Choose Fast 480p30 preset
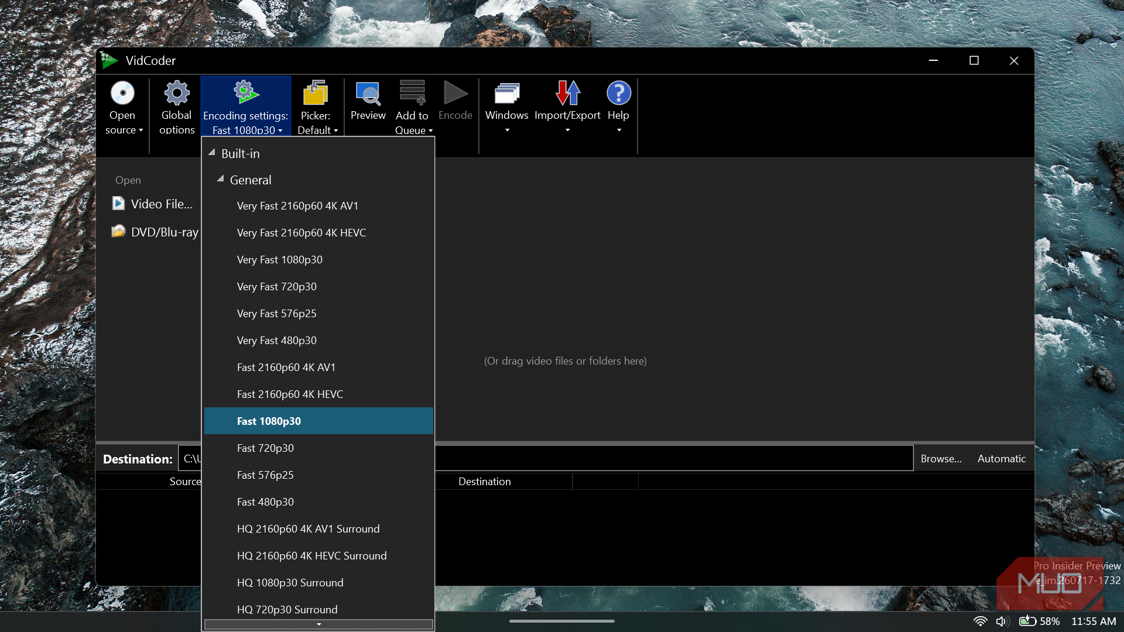The height and width of the screenshot is (632, 1124). tap(318, 502)
